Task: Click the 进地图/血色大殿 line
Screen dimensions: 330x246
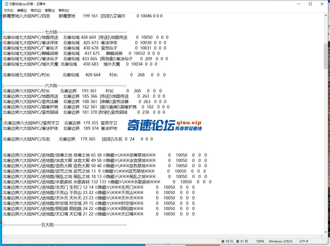Action: pyautogui.click(x=105, y=166)
